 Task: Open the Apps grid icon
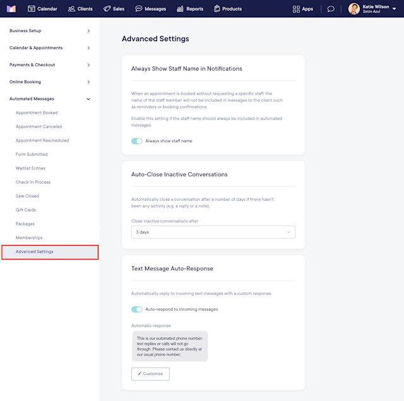tap(296, 9)
